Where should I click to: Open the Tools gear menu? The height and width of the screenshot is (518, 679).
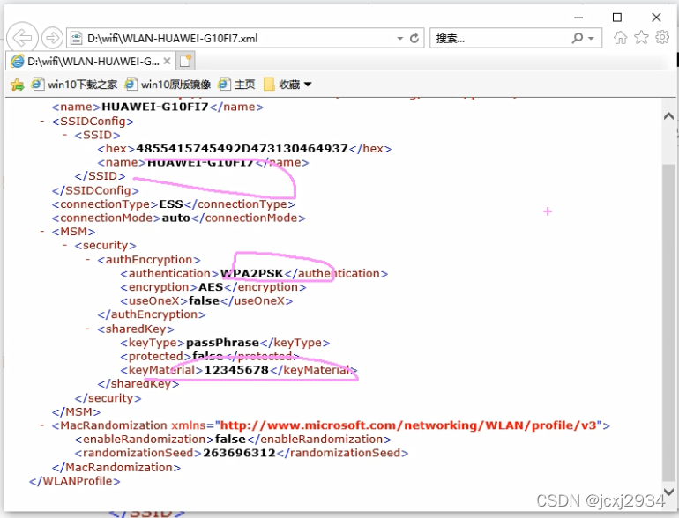point(662,38)
